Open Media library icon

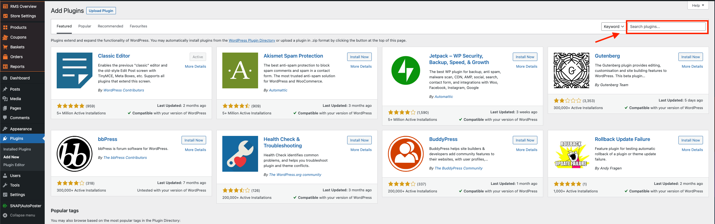pyautogui.click(x=5, y=99)
